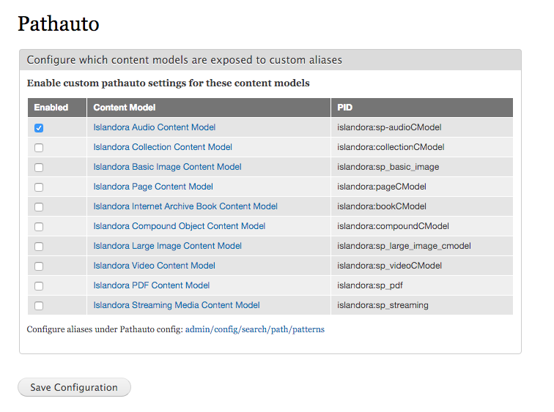Follow the Islandora Basic Image Content Model link
The image size is (554, 412).
[168, 167]
